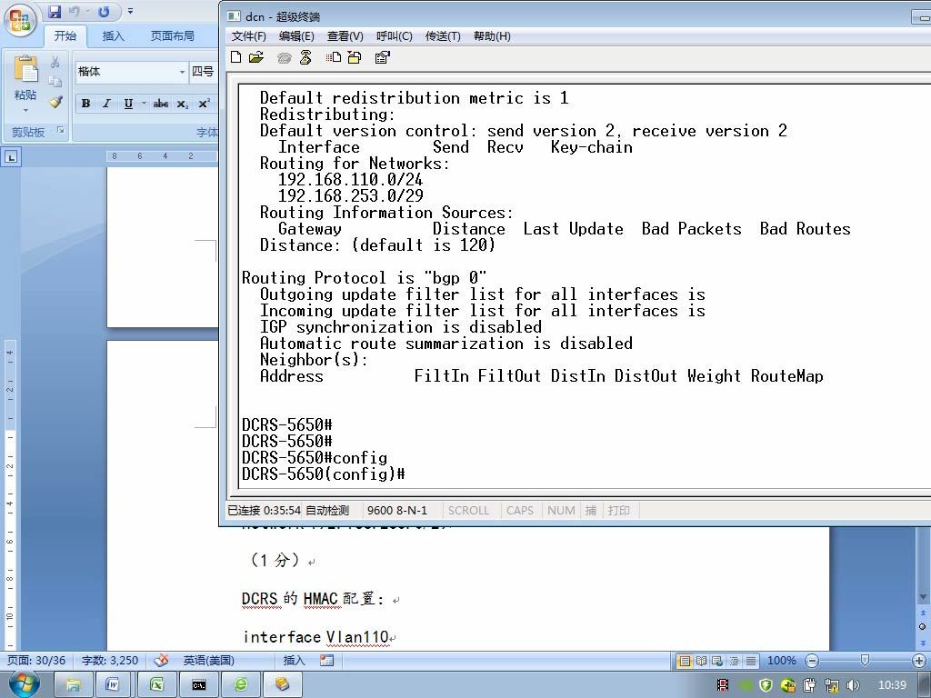
Task: Open the 文件(F) menu in HyperTerminal
Action: 249,36
